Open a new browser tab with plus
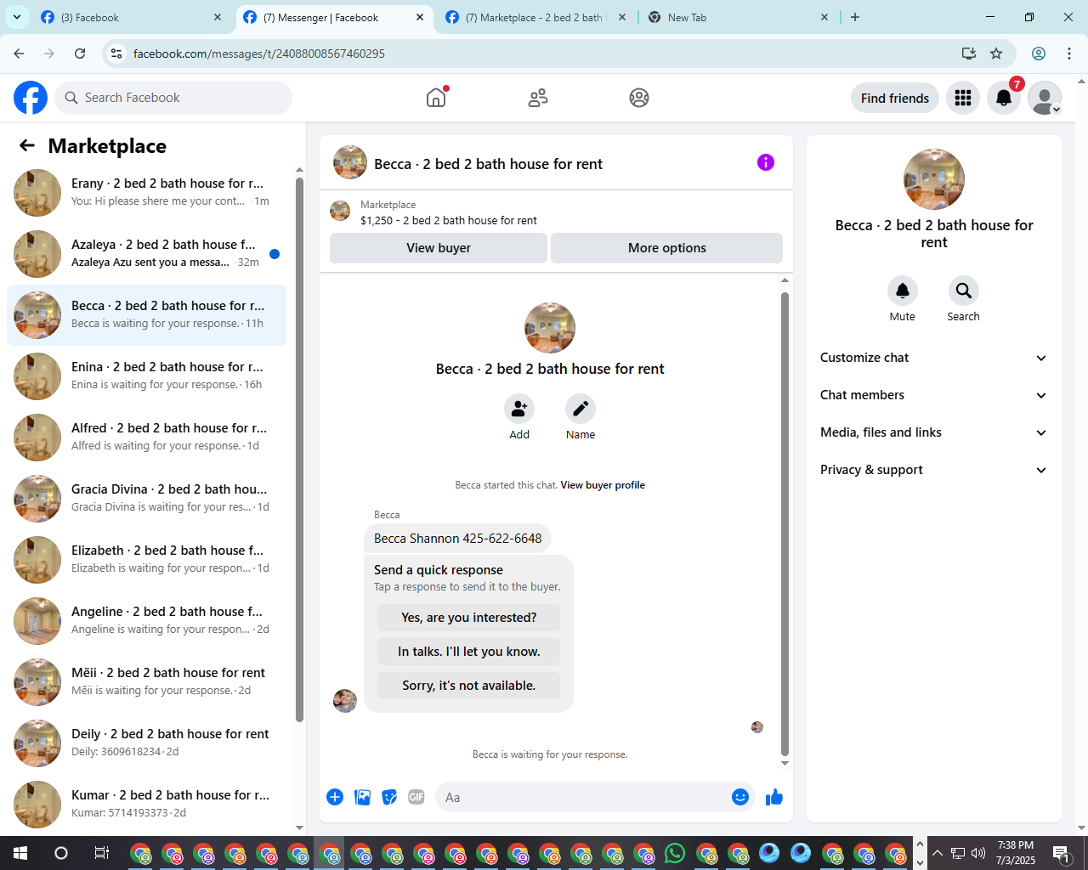Viewport: 1088px width, 870px height. (855, 17)
